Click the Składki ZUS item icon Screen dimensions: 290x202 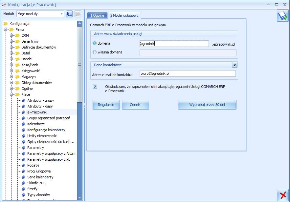click(x=24, y=183)
